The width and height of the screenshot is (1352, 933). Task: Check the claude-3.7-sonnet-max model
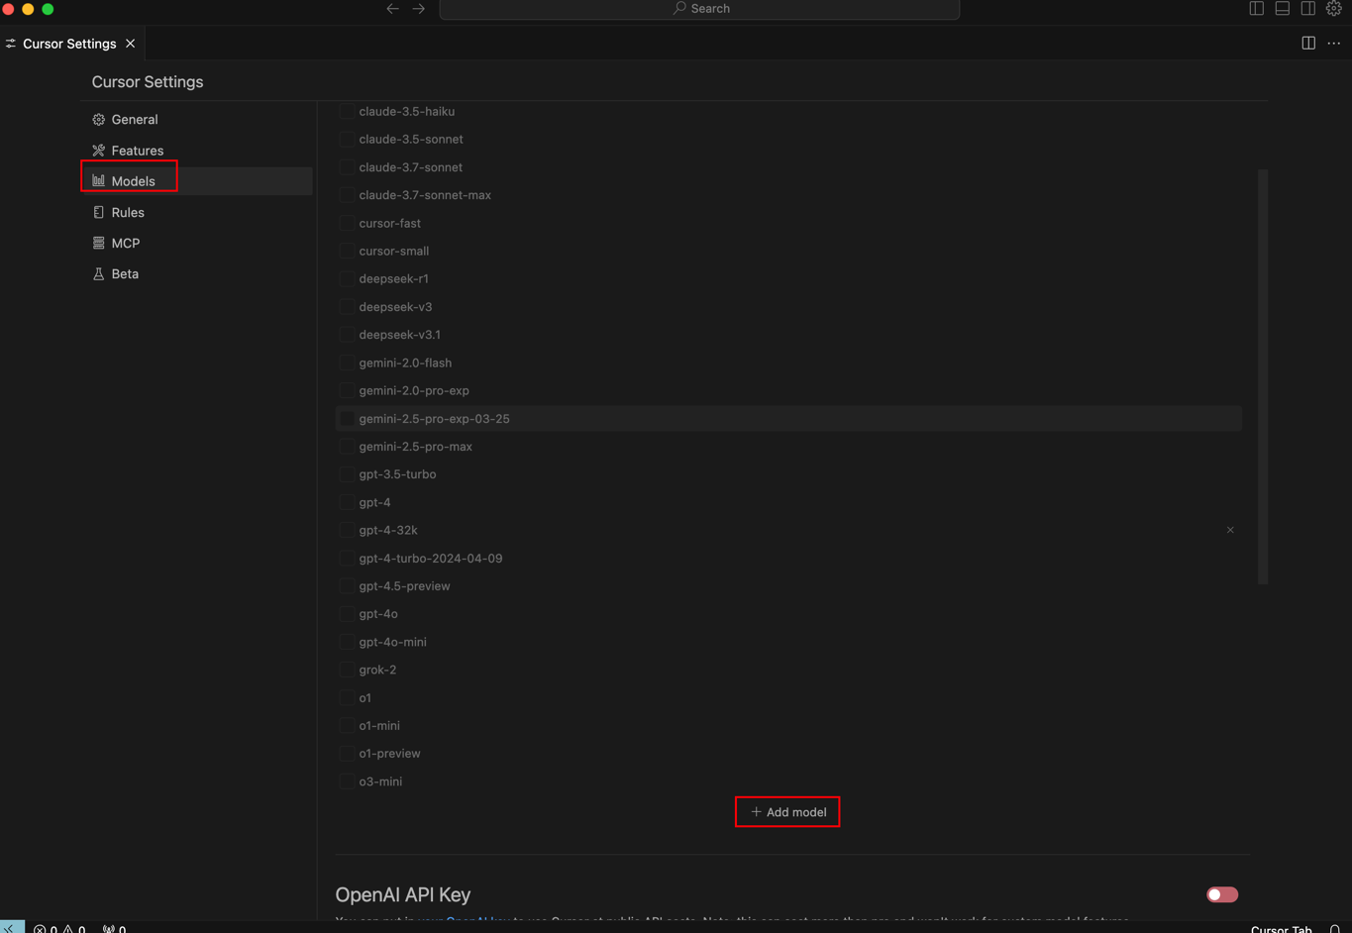pos(347,195)
